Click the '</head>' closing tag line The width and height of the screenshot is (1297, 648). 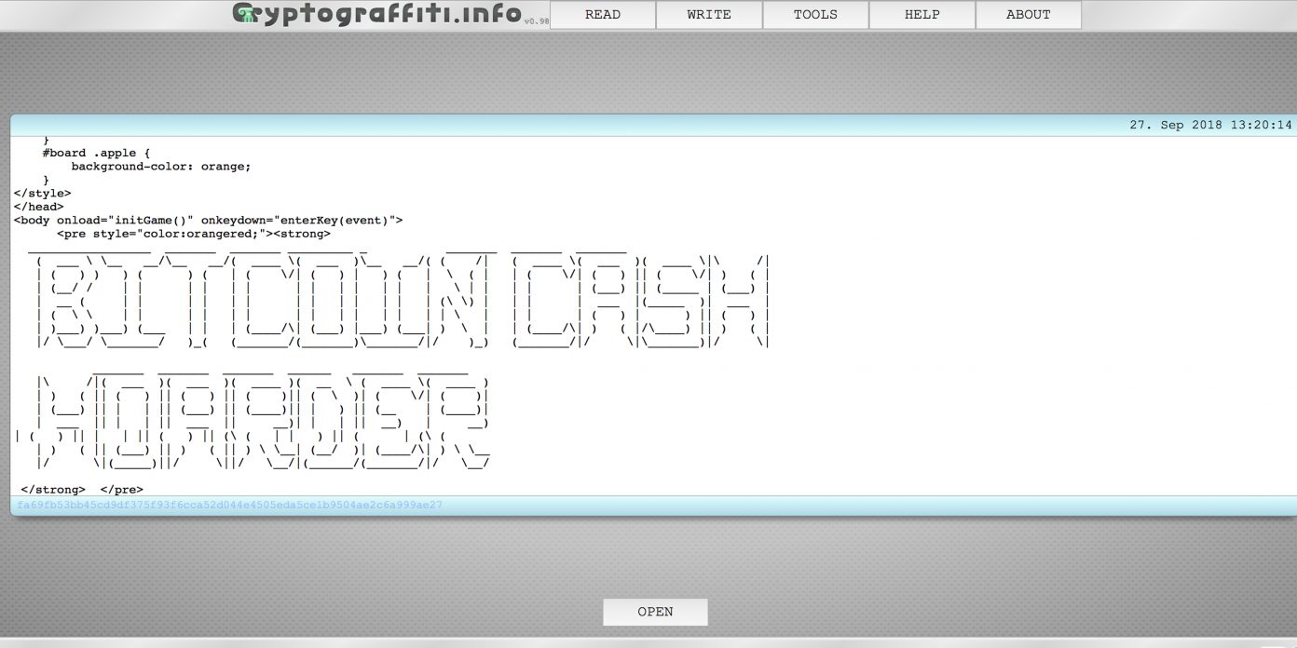tap(38, 207)
